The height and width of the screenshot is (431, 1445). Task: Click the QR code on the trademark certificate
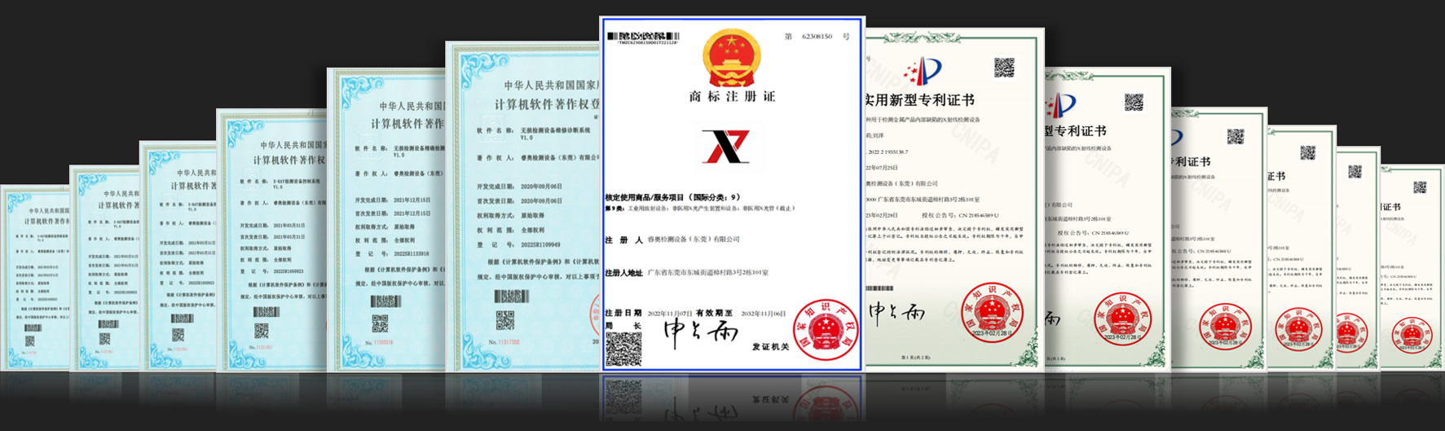coord(623,348)
